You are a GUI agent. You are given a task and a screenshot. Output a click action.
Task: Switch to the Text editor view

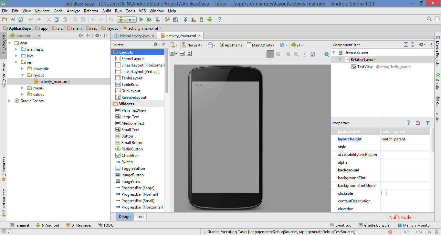(140, 216)
